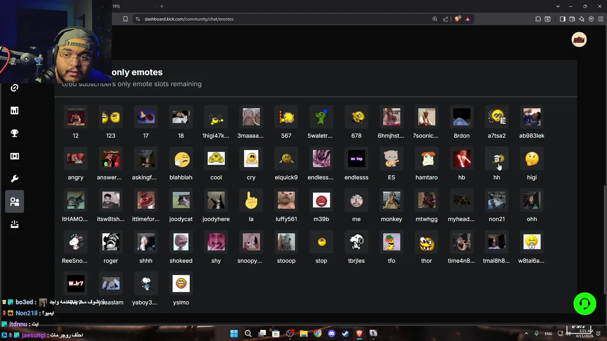Open the link icon in Kick sidebar
The width and height of the screenshot is (607, 341).
coord(15,88)
